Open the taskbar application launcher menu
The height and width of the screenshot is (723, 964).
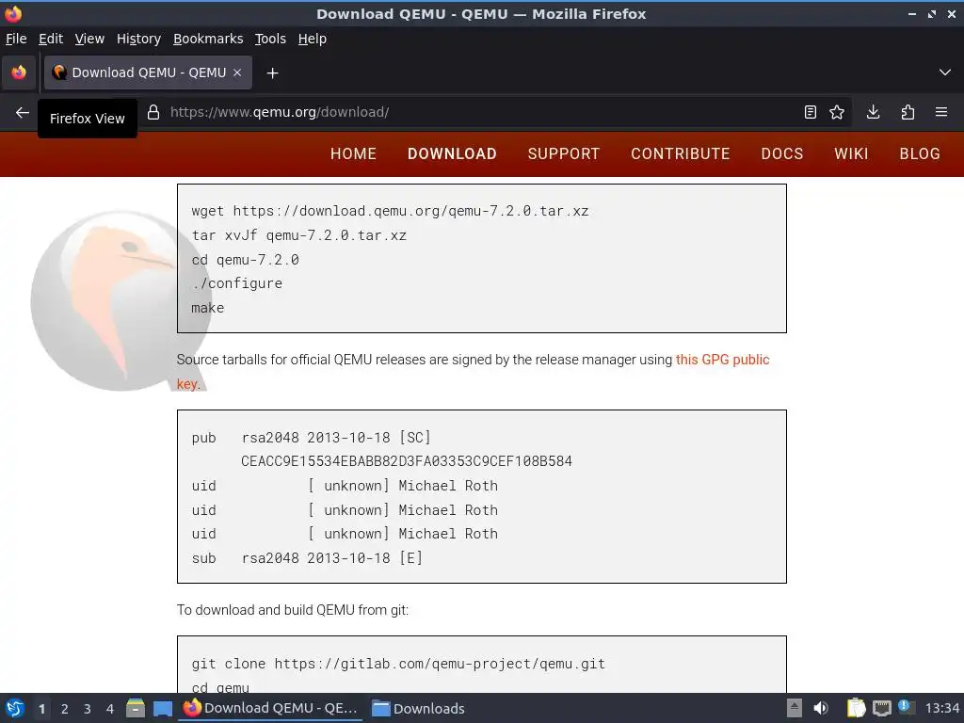(x=15, y=708)
